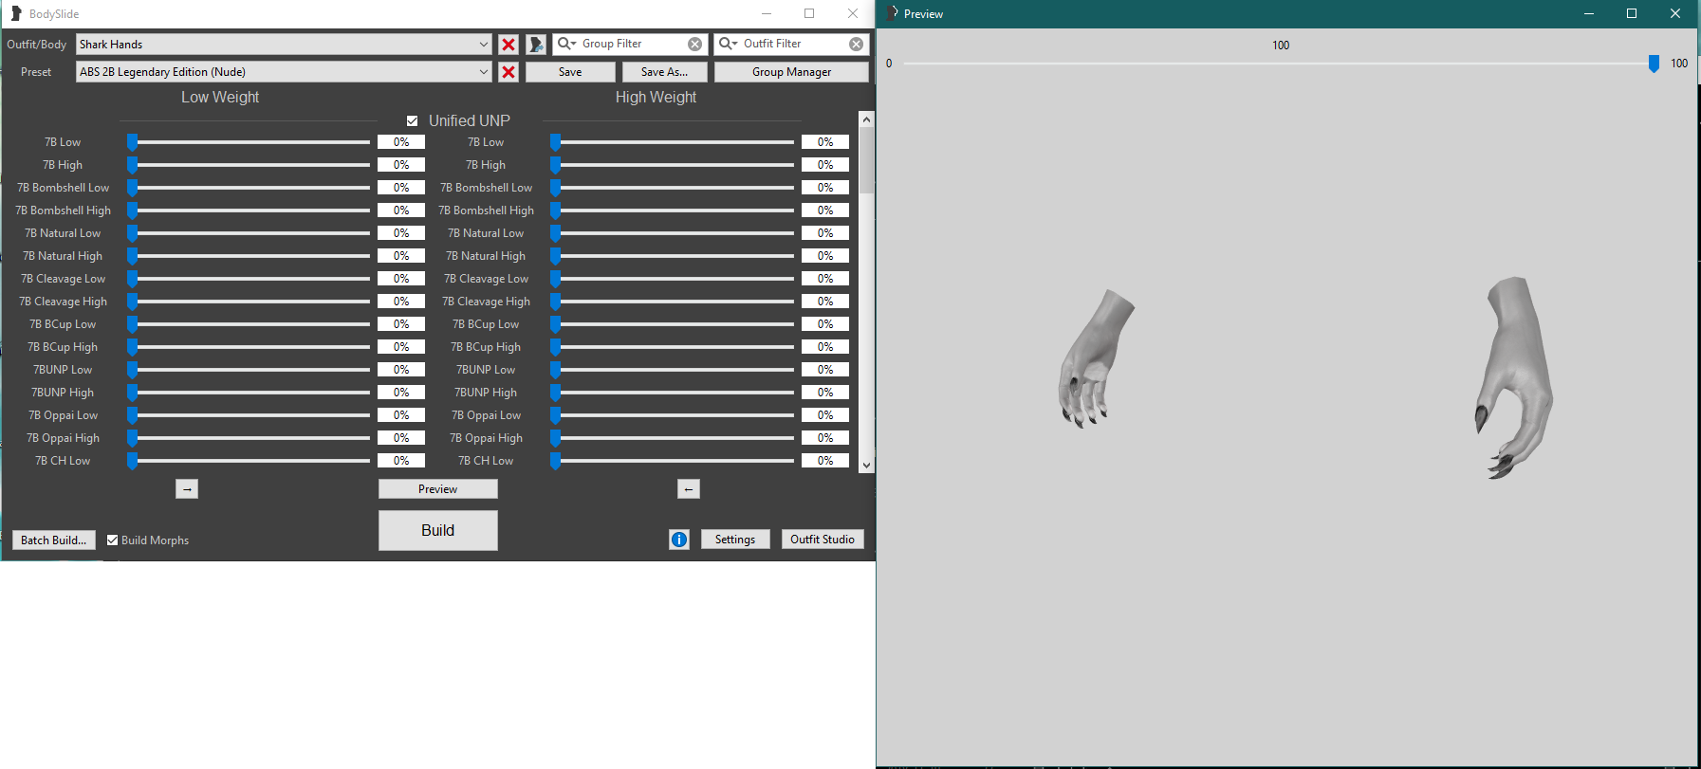
Task: Click high weight 7B Oppai High slider track
Action: (675, 438)
